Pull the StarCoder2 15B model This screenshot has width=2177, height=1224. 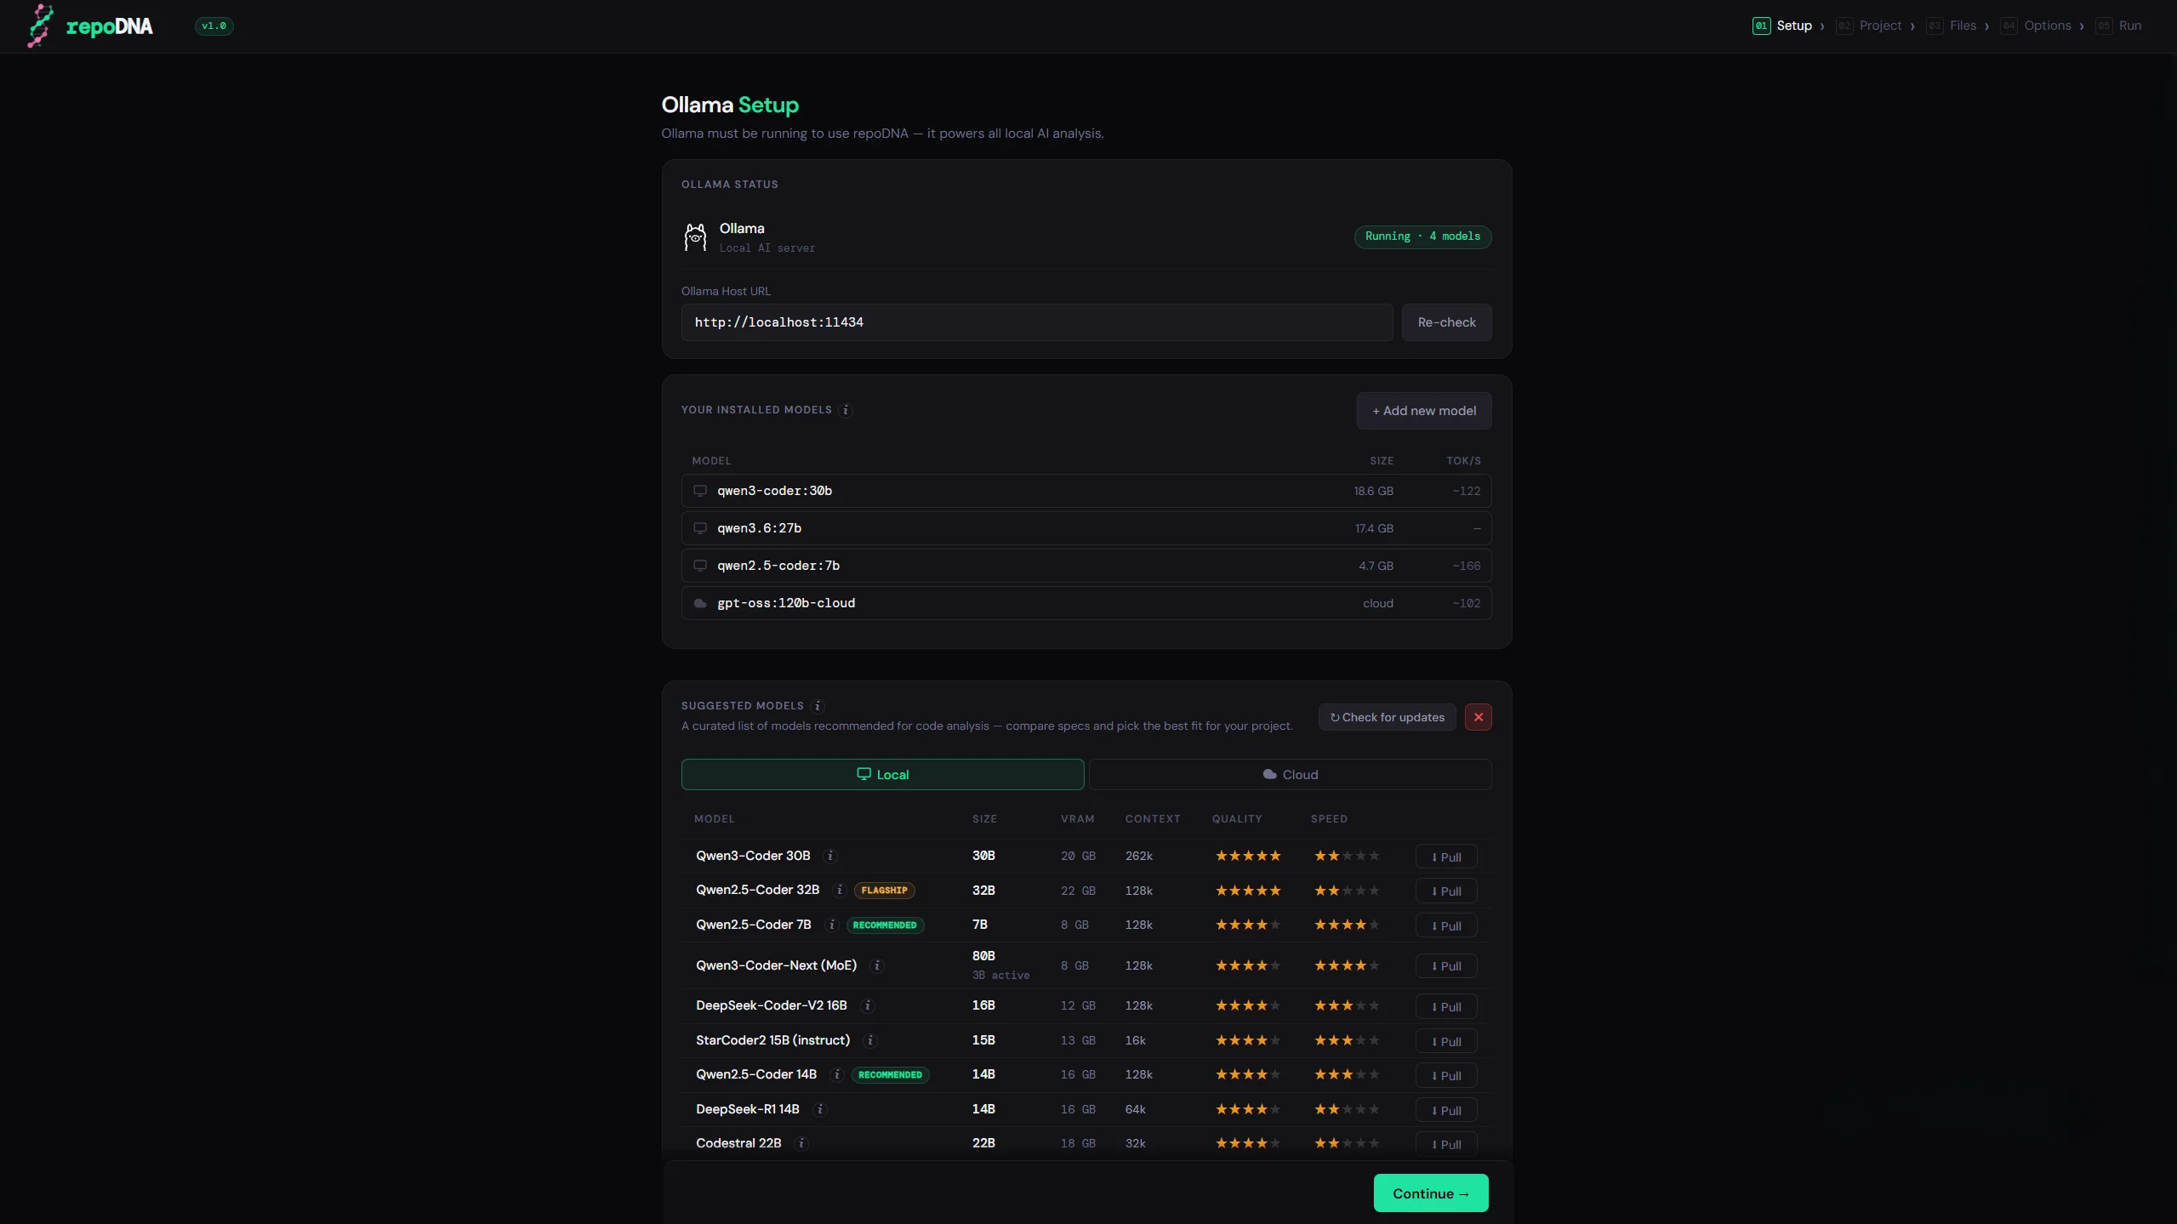click(x=1445, y=1041)
